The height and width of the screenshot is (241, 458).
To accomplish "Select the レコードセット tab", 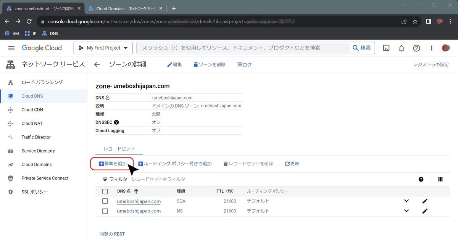I will click(119, 149).
